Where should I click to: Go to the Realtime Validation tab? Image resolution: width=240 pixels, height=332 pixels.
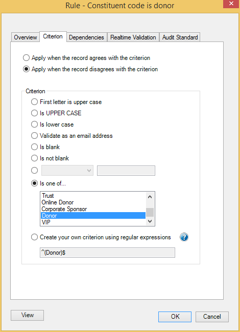pos(133,37)
